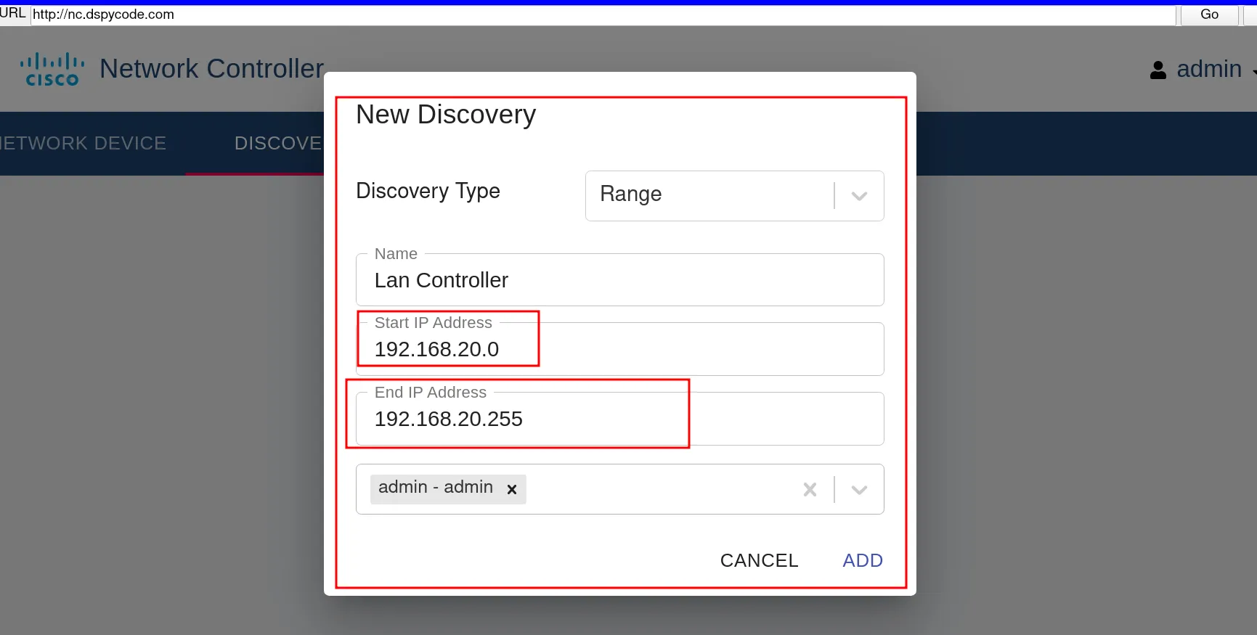Viewport: 1257px width, 635px height.
Task: Focus the URL address field
Action: (601, 15)
